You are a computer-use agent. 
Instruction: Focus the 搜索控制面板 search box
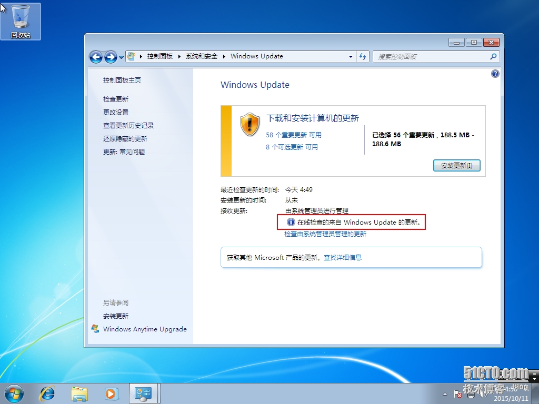432,57
